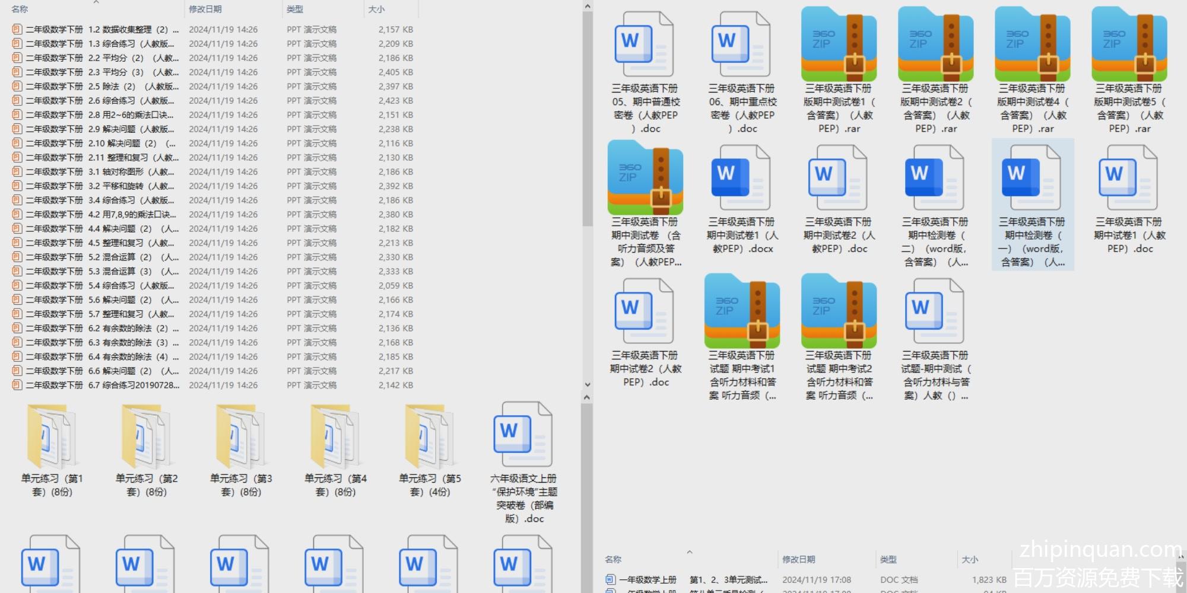Open 六年级语文上册 保护环境 主题突破卷 document
1187x593 pixels.
[523, 438]
